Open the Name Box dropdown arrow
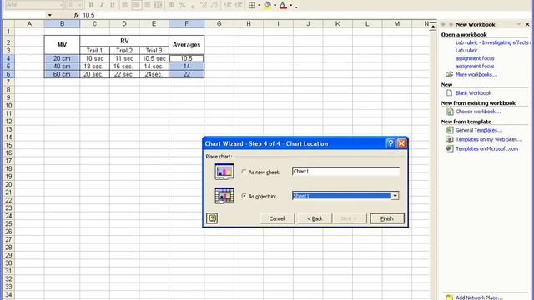Viewport: 534px width, 300px height. [x=50, y=15]
